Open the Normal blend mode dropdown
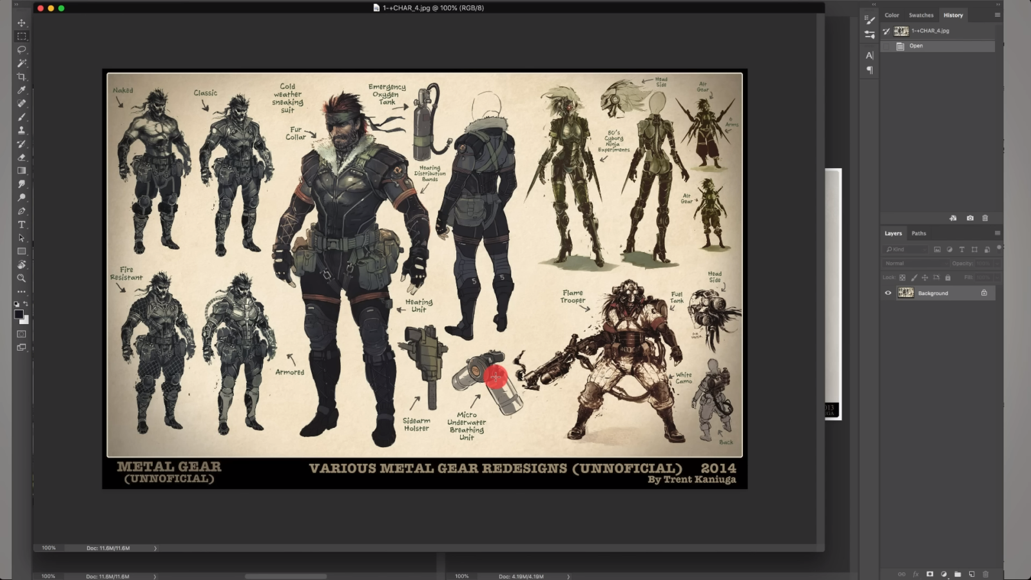The width and height of the screenshot is (1031, 580). tap(915, 264)
